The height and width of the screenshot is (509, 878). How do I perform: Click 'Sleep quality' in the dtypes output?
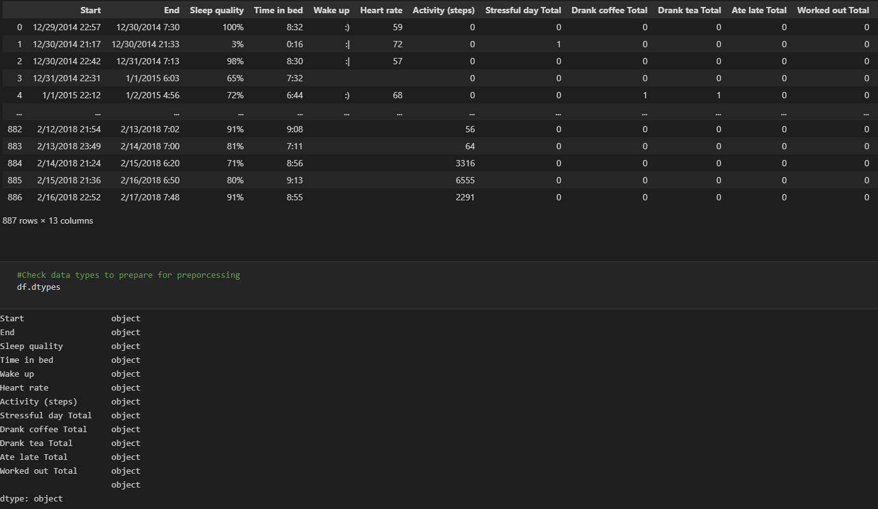(31, 346)
